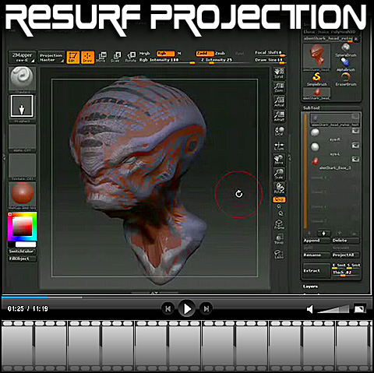
Task: Toggle the Zadd sculpt mode
Action: (x=204, y=54)
